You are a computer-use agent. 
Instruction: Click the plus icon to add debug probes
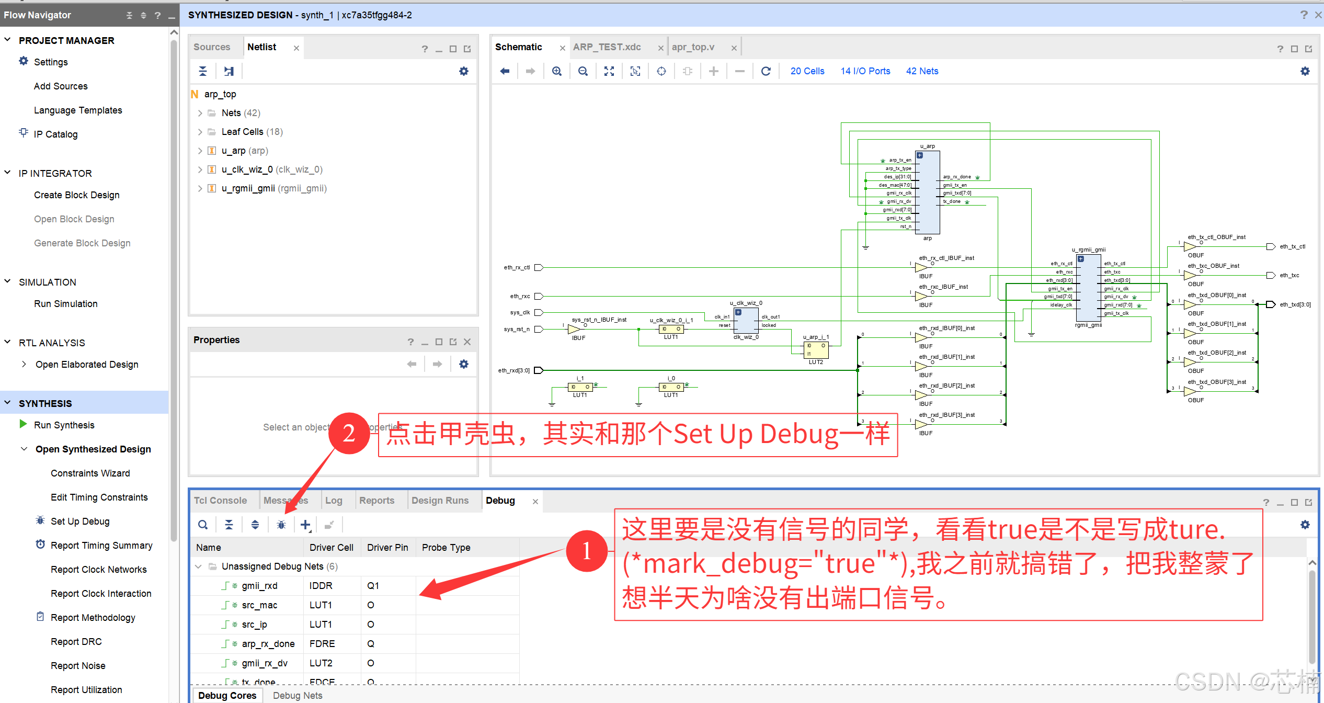305,524
